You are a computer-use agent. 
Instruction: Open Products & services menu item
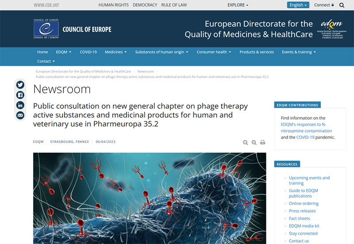tap(257, 52)
